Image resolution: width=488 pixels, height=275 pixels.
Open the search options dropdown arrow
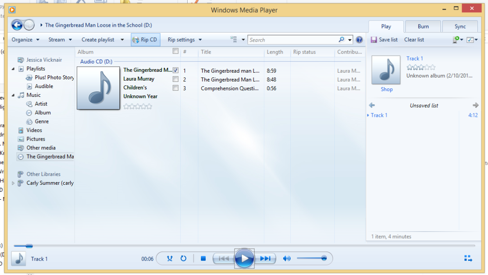coord(350,40)
